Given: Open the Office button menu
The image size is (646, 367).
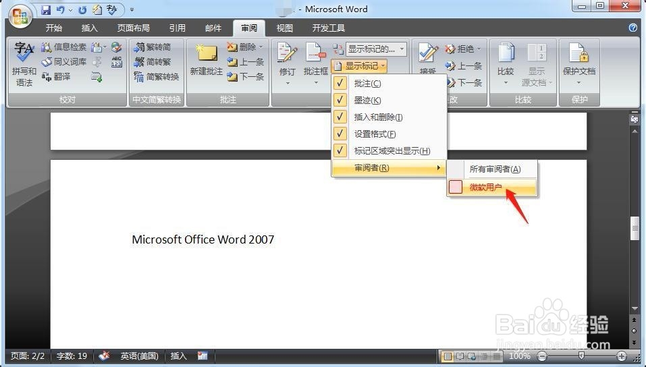Looking at the screenshot, I should [x=20, y=16].
